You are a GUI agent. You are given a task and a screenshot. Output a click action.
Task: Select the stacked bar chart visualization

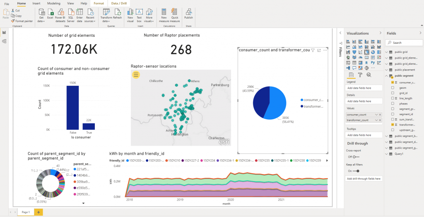348,42
